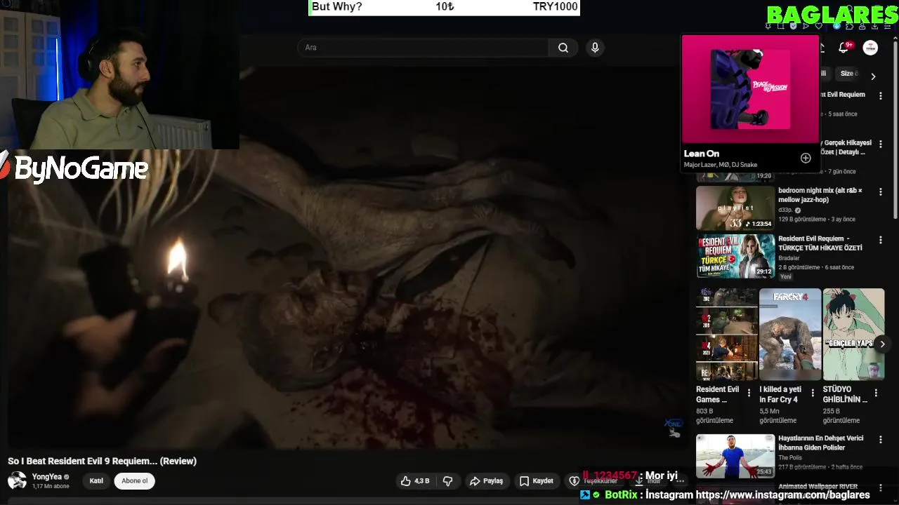899x505 pixels.
Task: Click the Resident Evil Games short thumbnail
Action: (x=727, y=334)
